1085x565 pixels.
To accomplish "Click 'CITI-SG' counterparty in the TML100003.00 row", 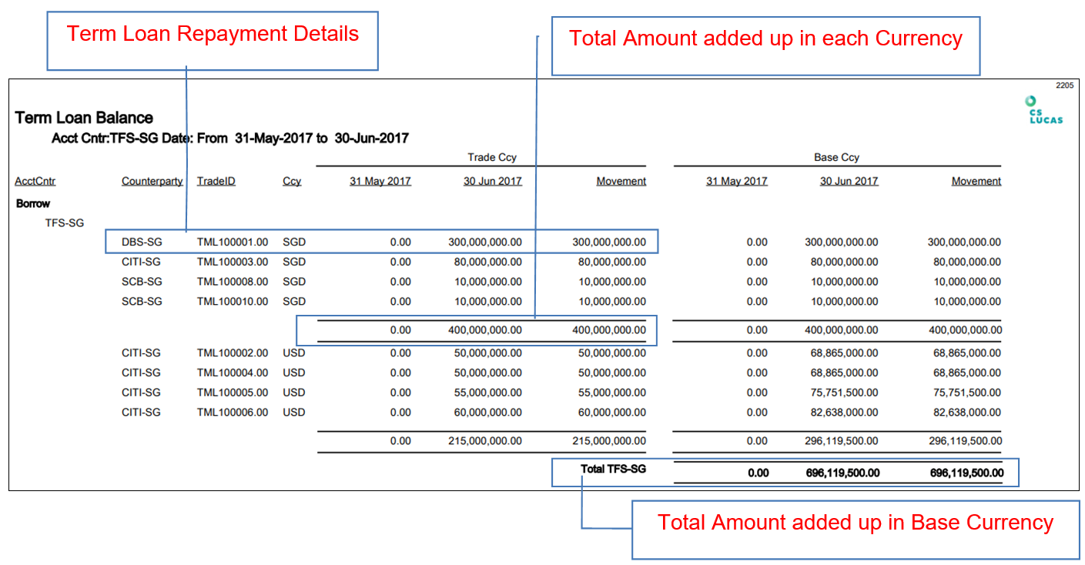I will click(141, 262).
